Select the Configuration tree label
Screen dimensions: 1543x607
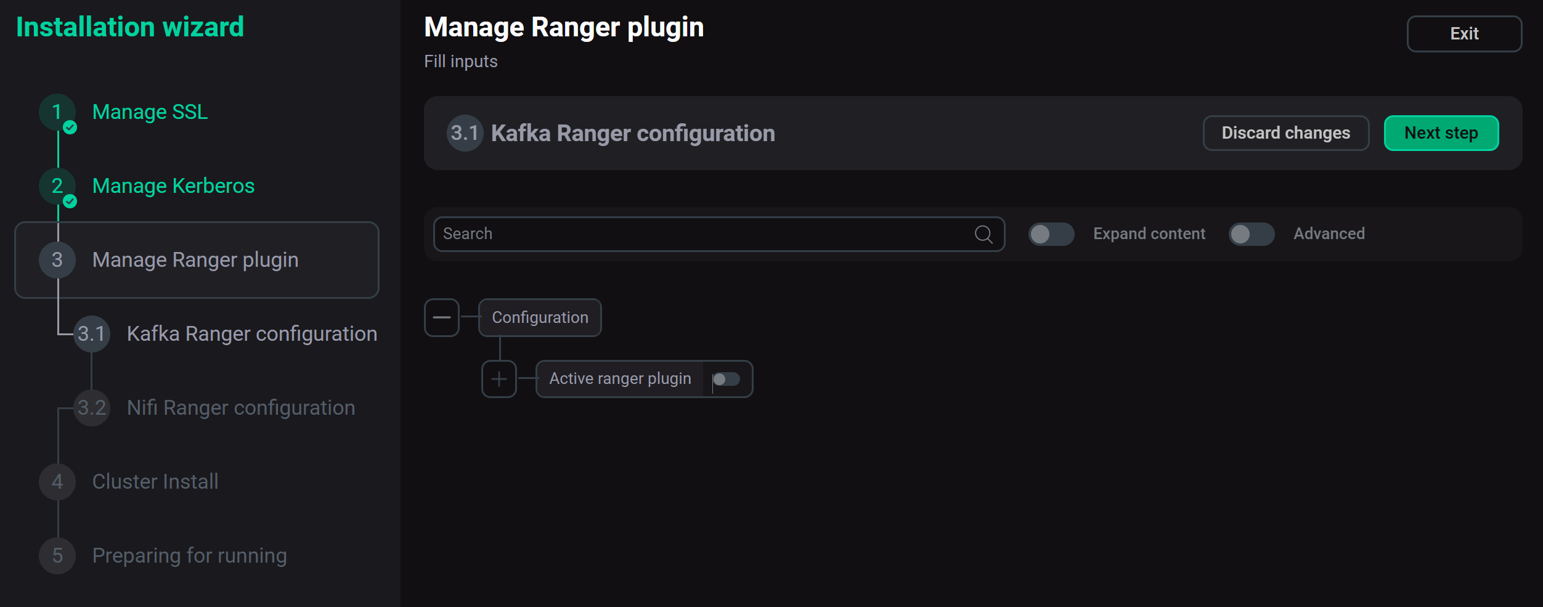[x=540, y=318]
